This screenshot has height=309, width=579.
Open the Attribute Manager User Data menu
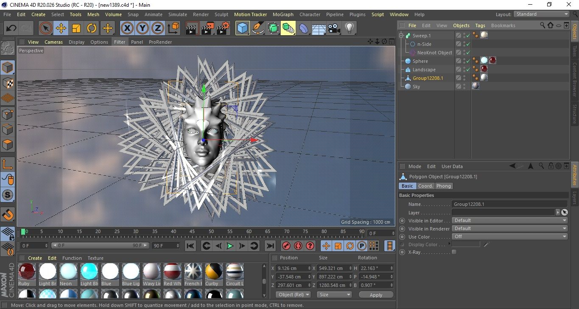pyautogui.click(x=452, y=166)
